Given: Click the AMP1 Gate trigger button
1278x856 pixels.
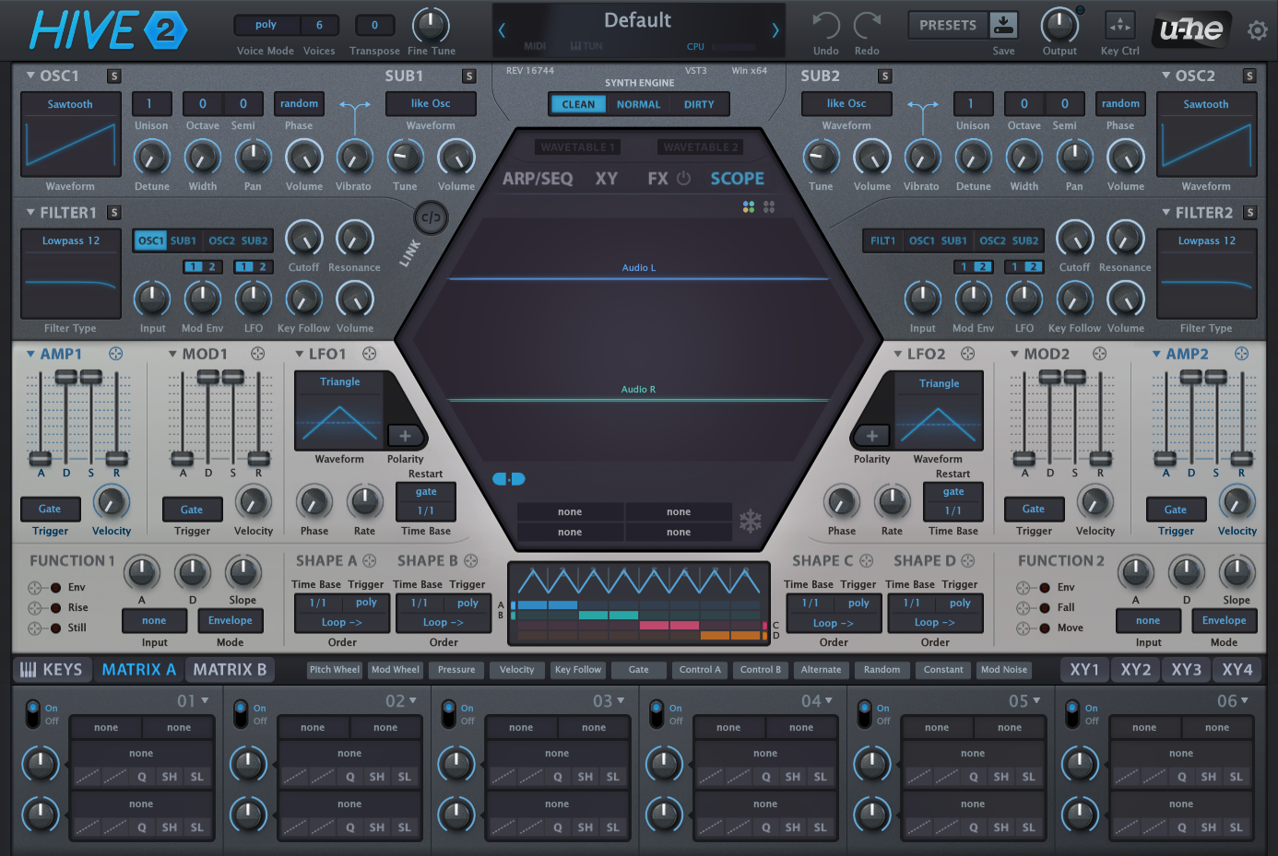Looking at the screenshot, I should tap(50, 509).
